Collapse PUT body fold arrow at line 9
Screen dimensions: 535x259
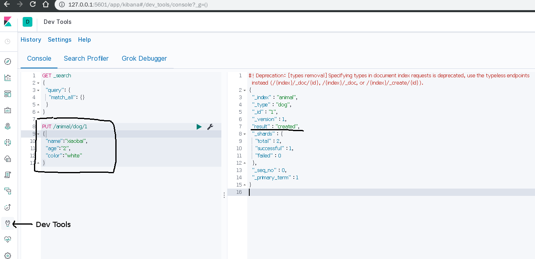pos(38,134)
